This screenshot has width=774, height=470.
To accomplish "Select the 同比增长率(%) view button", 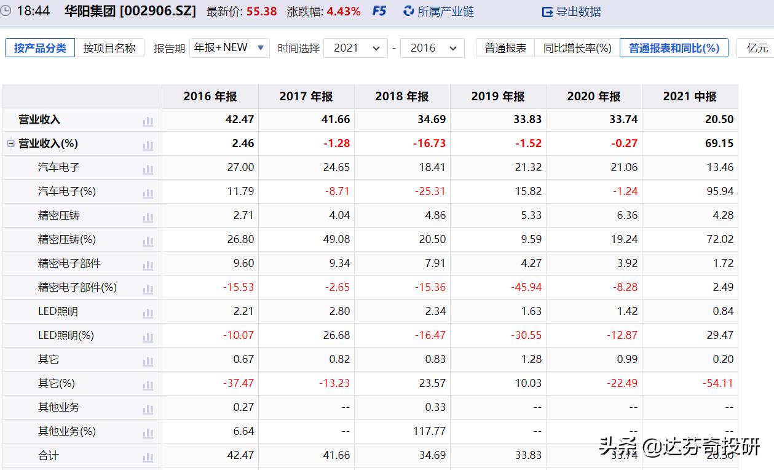I will pos(576,47).
